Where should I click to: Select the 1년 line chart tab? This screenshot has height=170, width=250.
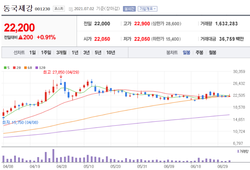(75, 52)
